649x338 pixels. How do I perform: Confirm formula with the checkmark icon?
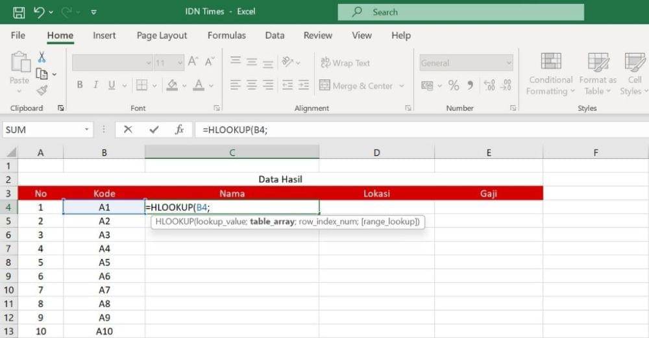point(154,130)
